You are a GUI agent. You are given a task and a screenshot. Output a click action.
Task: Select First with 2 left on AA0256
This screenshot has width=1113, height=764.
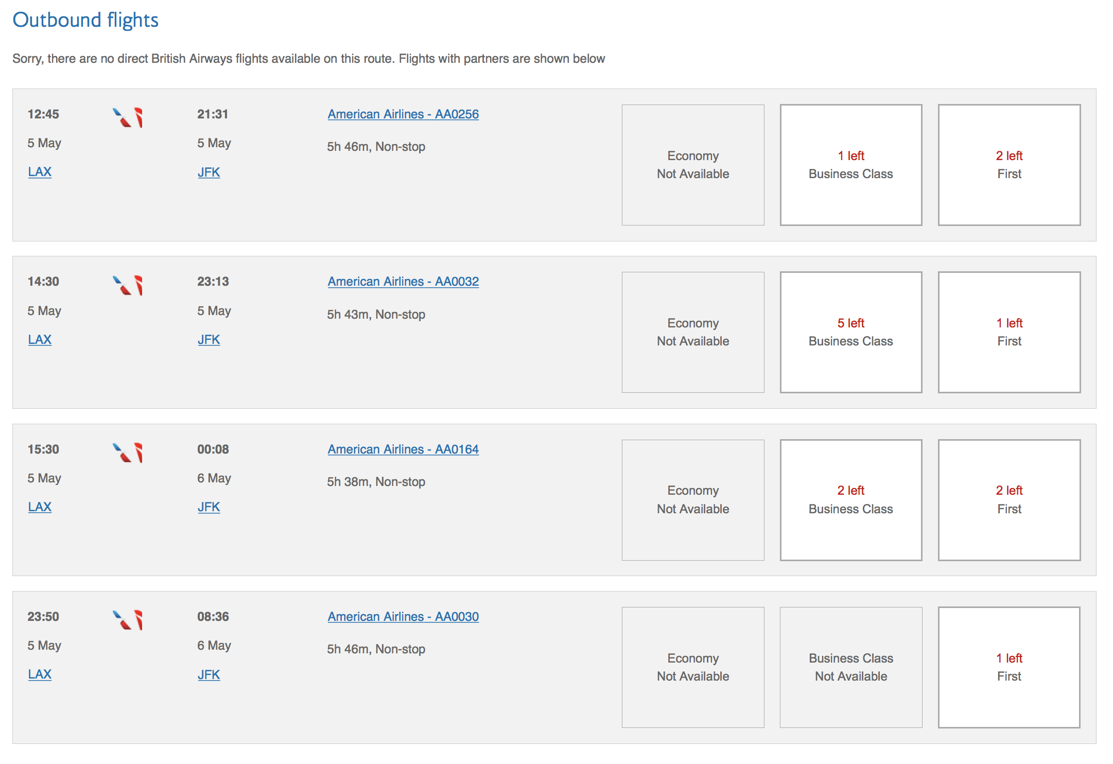(1009, 165)
